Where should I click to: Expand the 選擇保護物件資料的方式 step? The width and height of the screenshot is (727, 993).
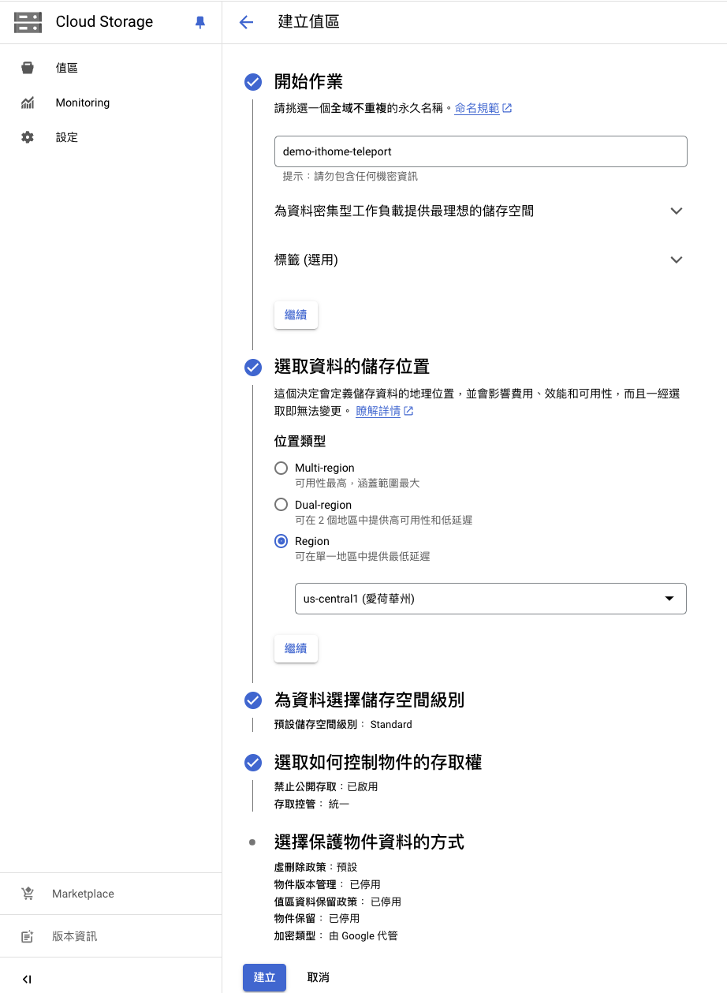369,842
